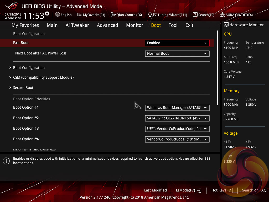
Task: Open Next Boot after AC Power Loss dropdown
Action: 177,53
